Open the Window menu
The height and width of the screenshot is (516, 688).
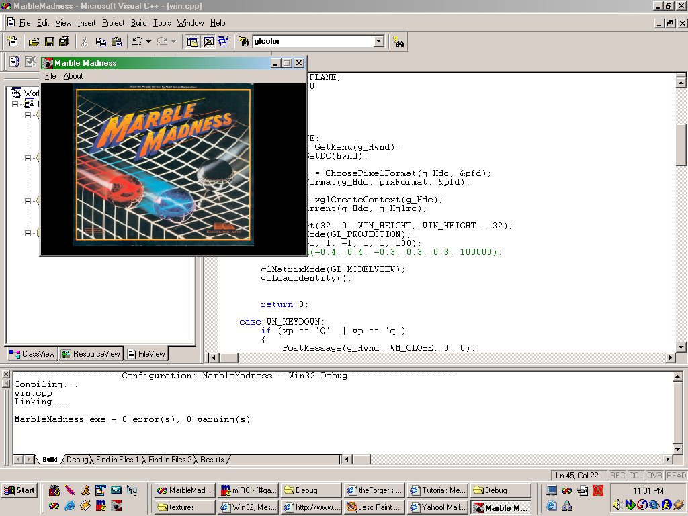click(x=190, y=23)
